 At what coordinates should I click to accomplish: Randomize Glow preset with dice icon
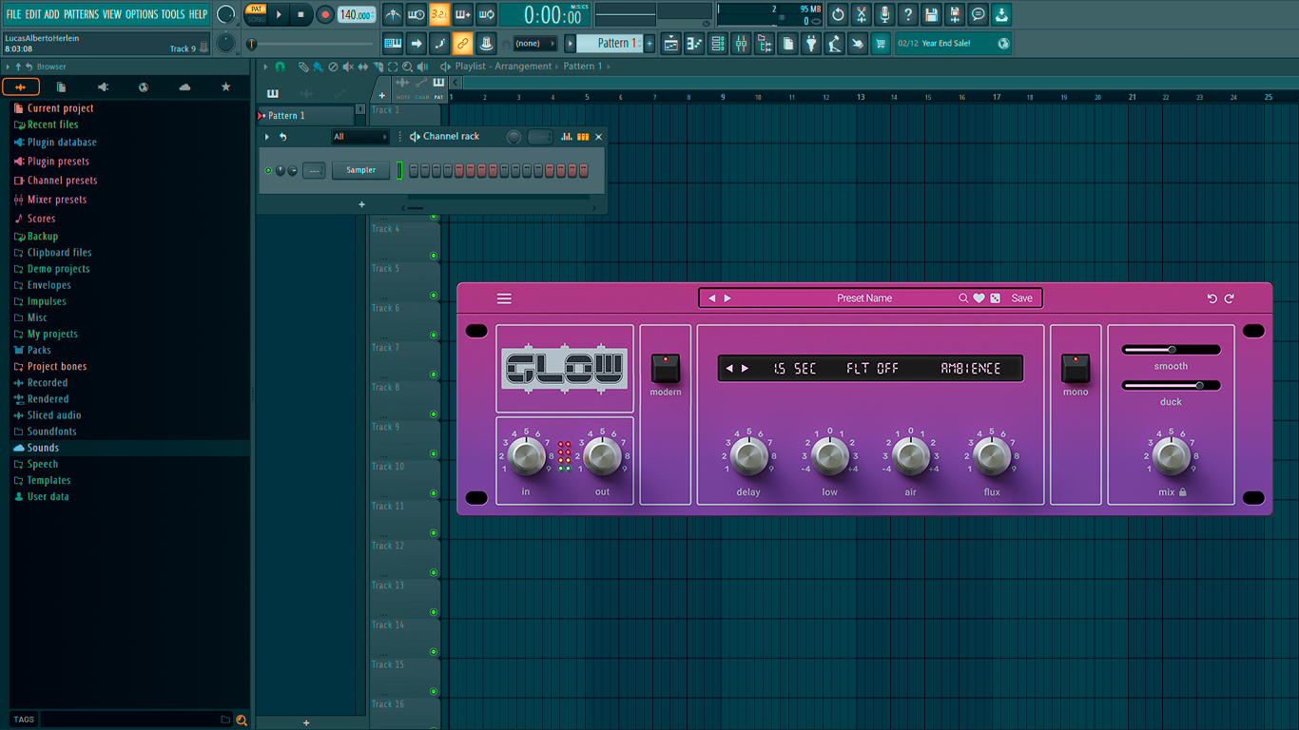coord(996,298)
